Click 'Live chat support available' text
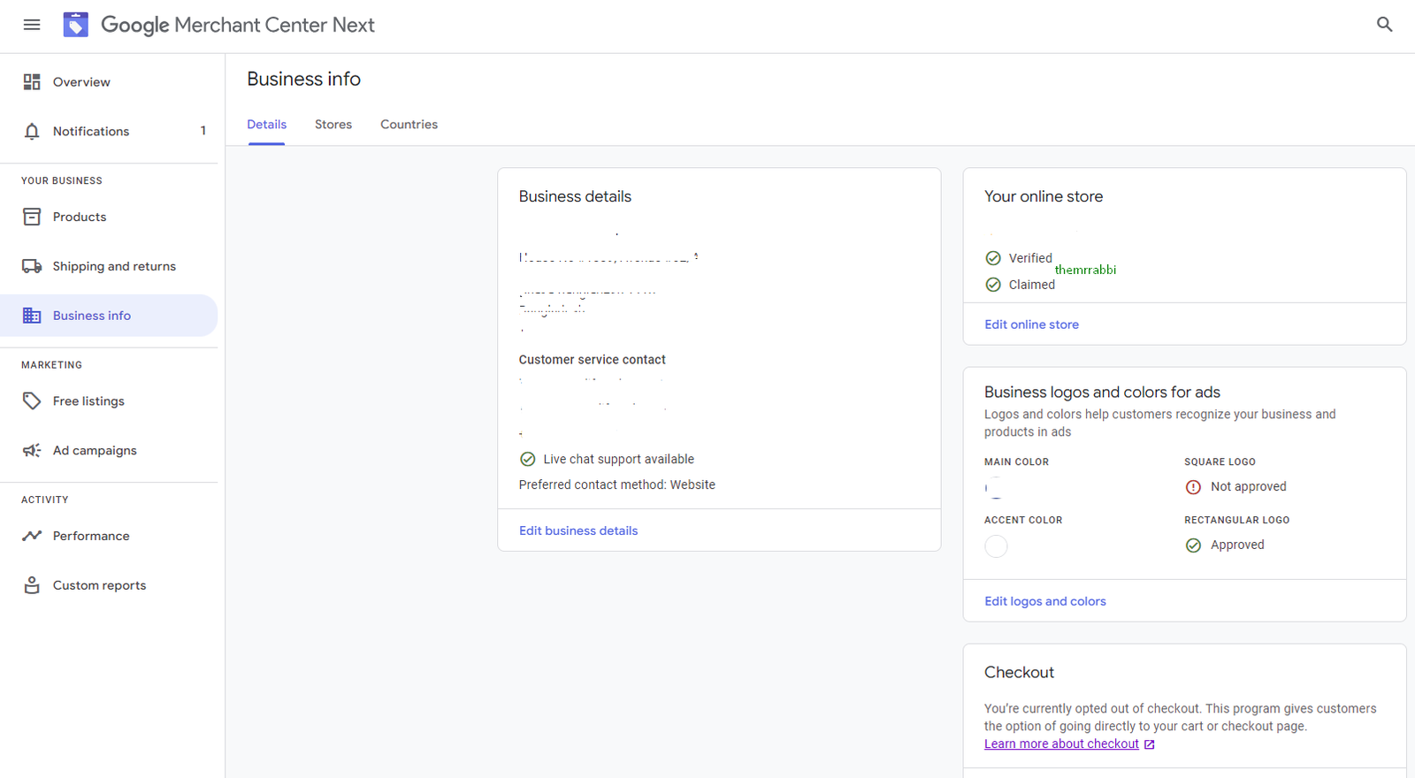Screen dimensions: 1415x778 click(618, 459)
